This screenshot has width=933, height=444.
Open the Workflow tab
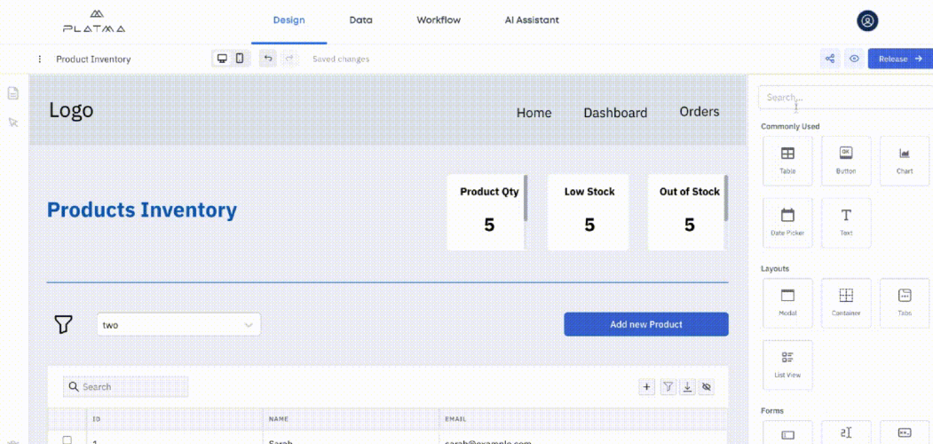click(439, 20)
